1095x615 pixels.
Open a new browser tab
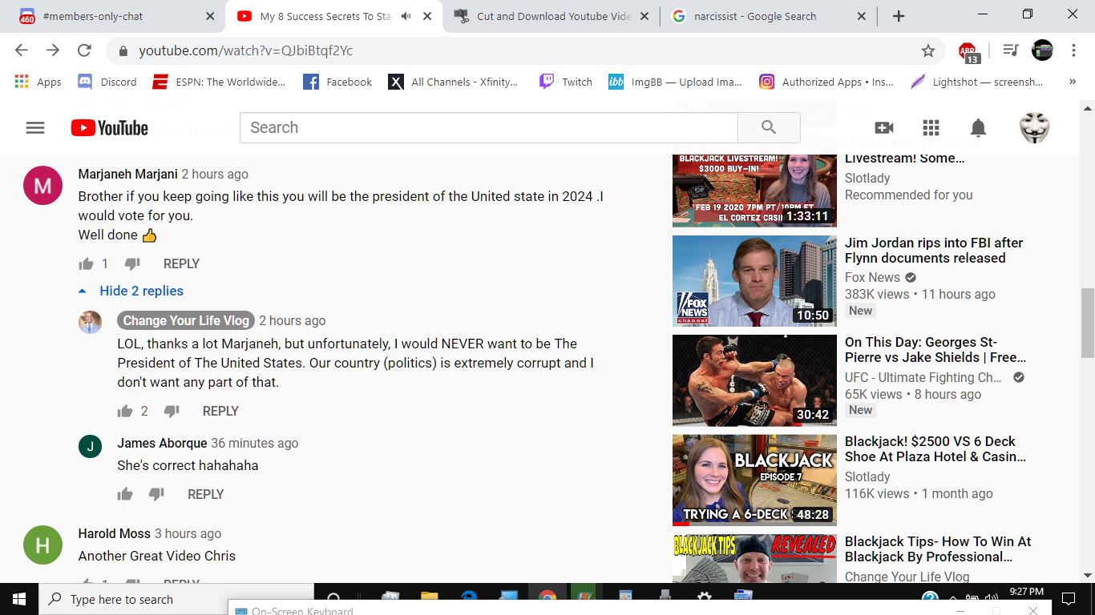pyautogui.click(x=899, y=16)
